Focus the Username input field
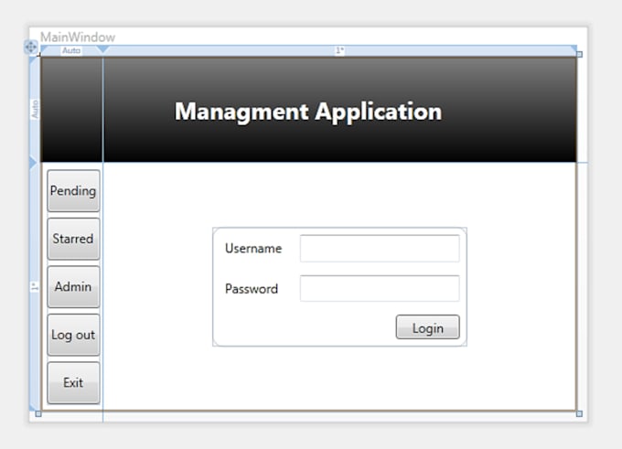Viewport: 622px width, 449px height. pos(380,249)
